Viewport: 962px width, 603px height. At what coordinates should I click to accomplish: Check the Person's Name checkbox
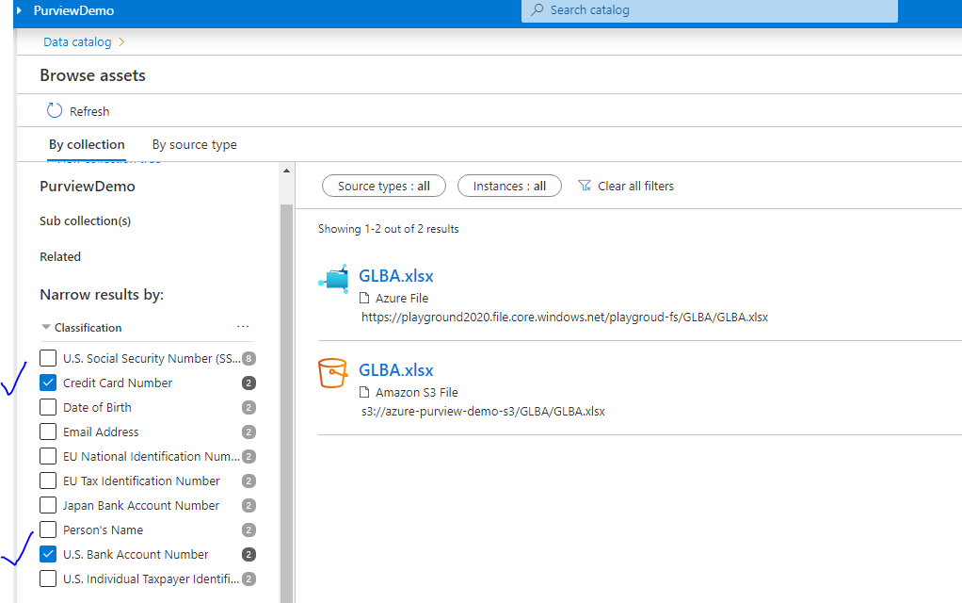tap(48, 530)
